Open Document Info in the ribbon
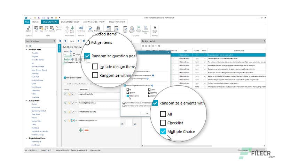Screen dimensions: 291x168 [145, 29]
